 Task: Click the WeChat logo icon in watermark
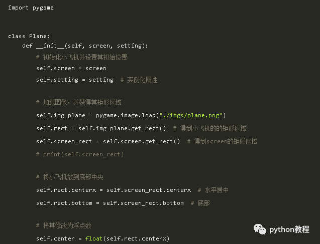[x=260, y=229]
